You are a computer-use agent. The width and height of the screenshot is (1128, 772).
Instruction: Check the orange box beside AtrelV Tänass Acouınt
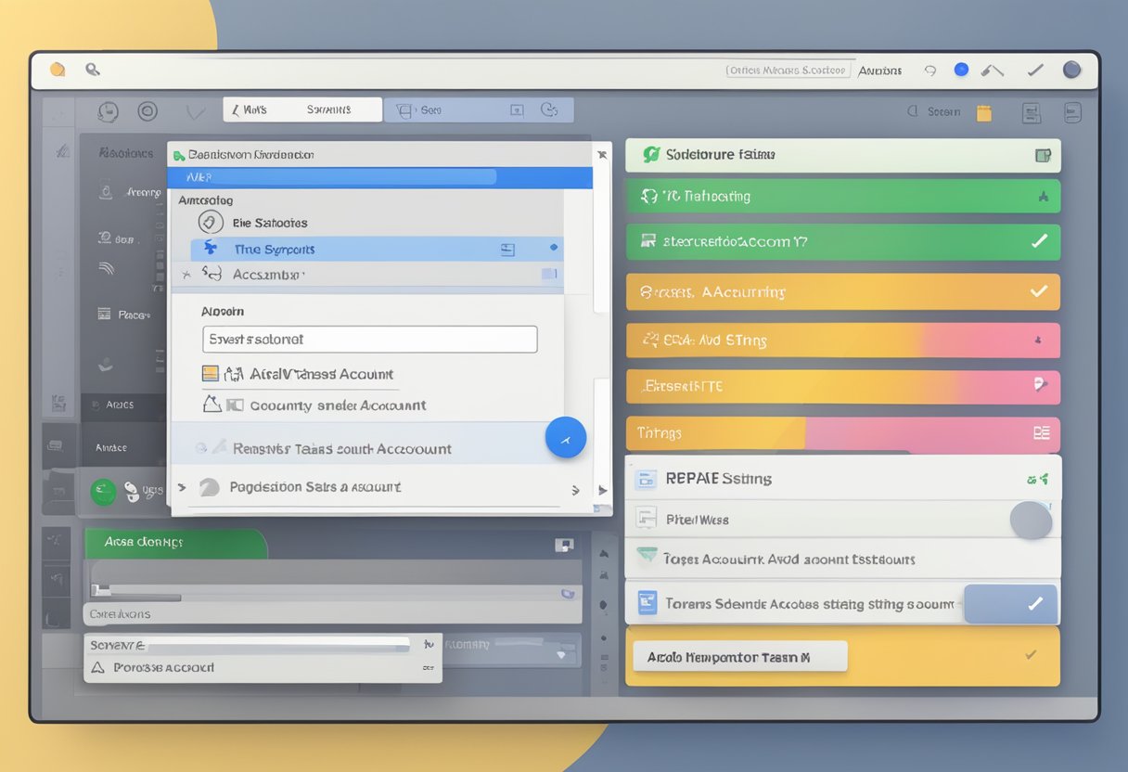pyautogui.click(x=211, y=374)
